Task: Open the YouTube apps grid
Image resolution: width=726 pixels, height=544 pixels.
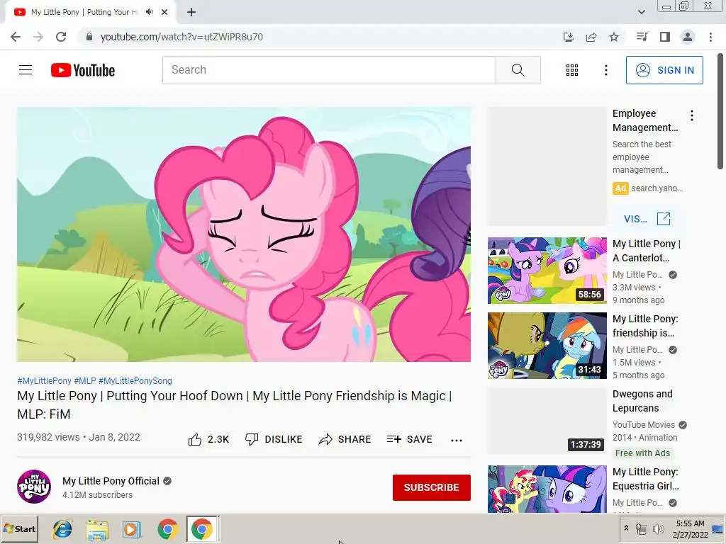Action: coord(572,70)
